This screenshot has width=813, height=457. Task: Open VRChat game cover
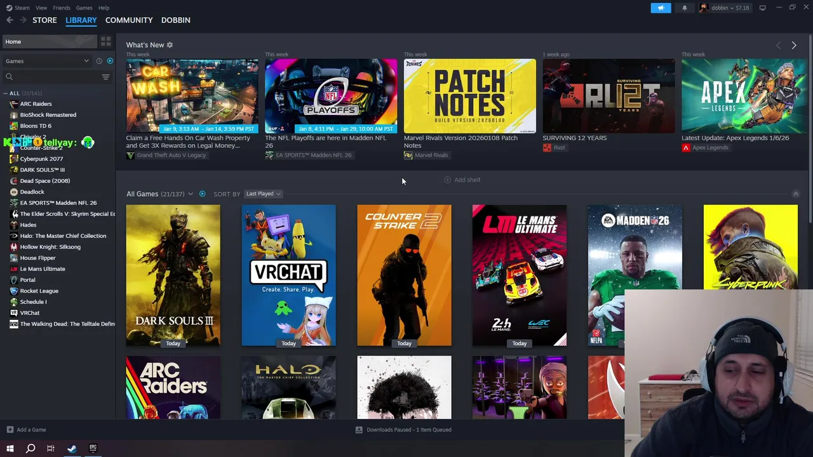288,275
